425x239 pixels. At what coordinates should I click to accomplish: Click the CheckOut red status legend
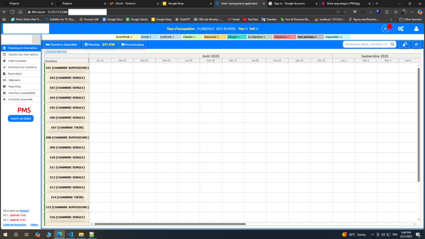click(285, 37)
